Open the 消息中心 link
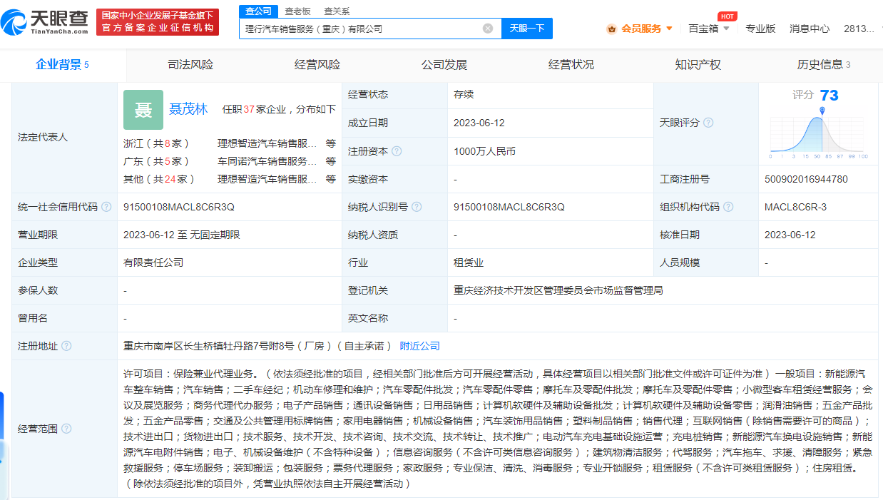 (x=810, y=29)
